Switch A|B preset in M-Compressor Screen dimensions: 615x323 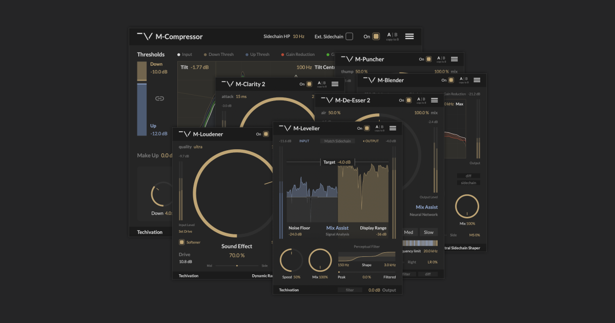pos(392,36)
